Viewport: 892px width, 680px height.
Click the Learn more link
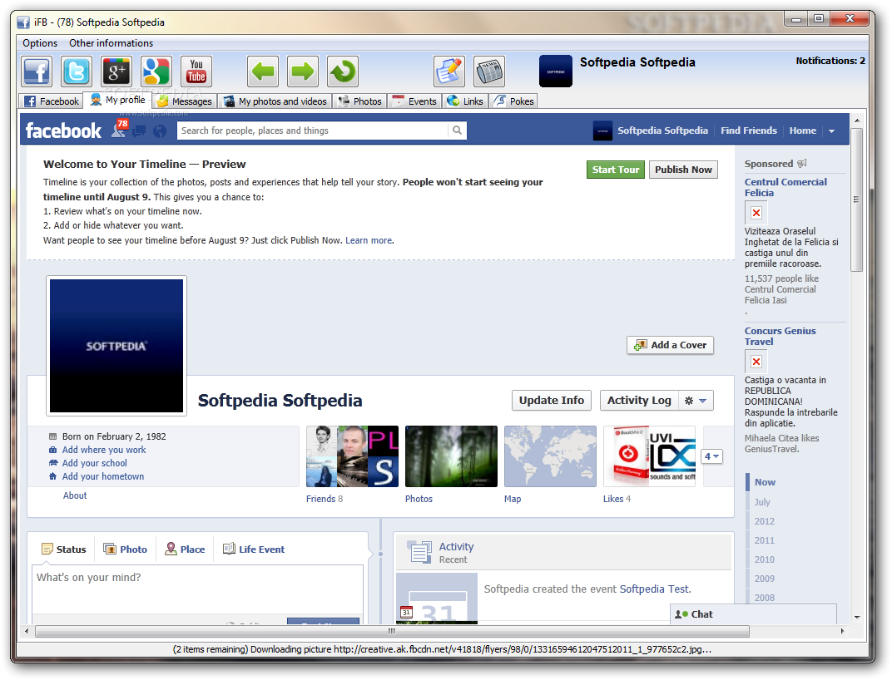pyautogui.click(x=369, y=240)
